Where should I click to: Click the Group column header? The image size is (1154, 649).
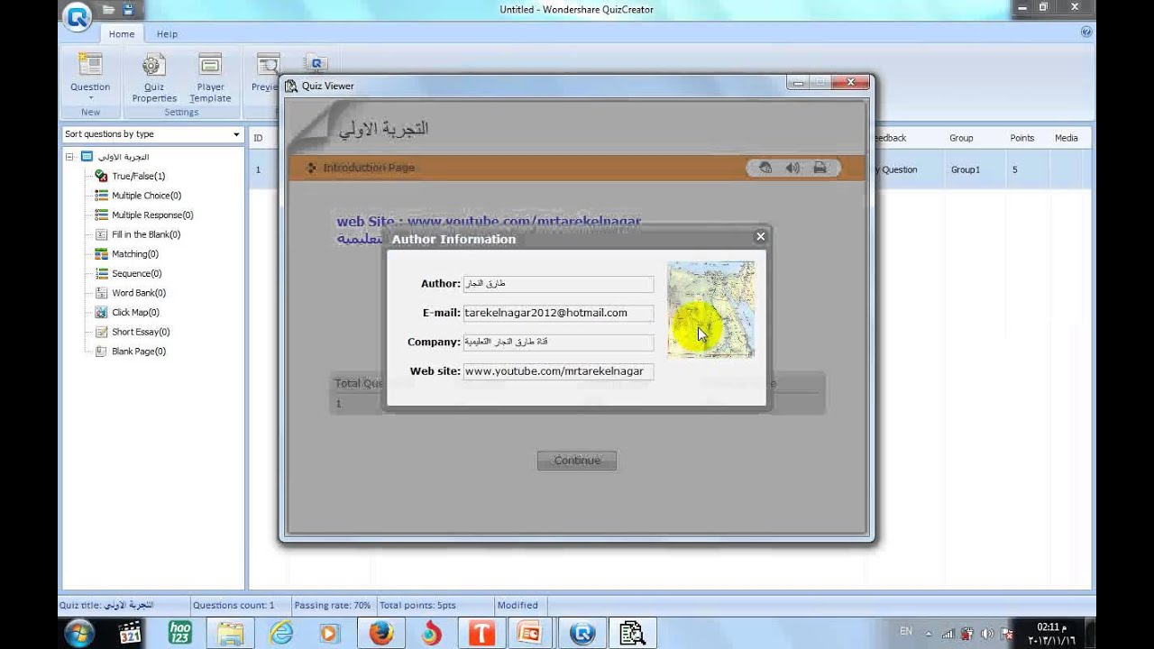(961, 138)
